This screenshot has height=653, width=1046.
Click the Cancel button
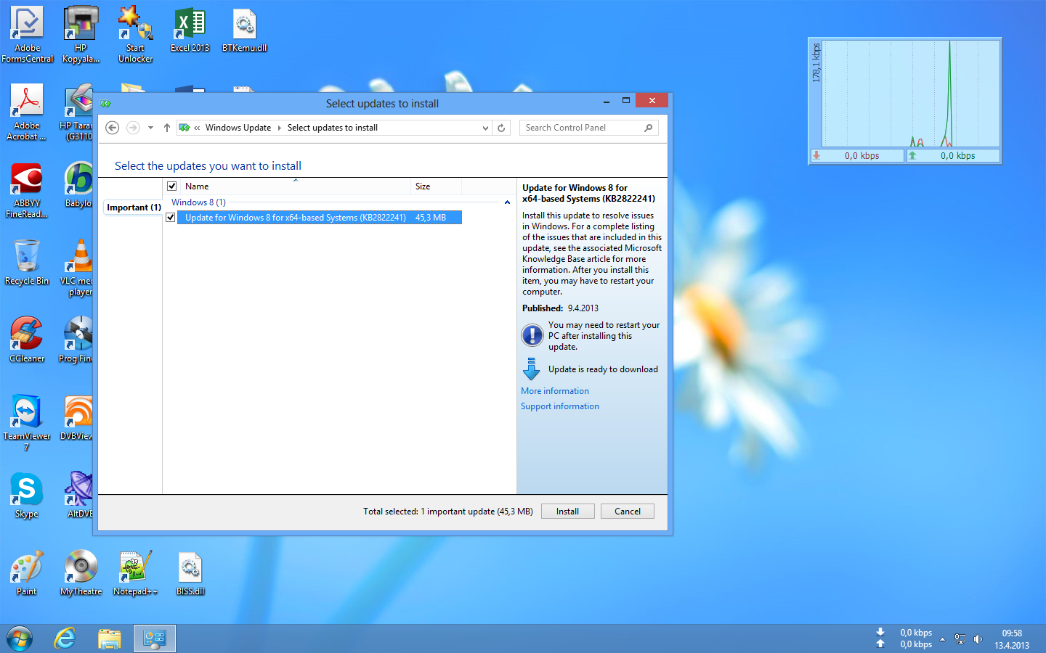(x=628, y=512)
